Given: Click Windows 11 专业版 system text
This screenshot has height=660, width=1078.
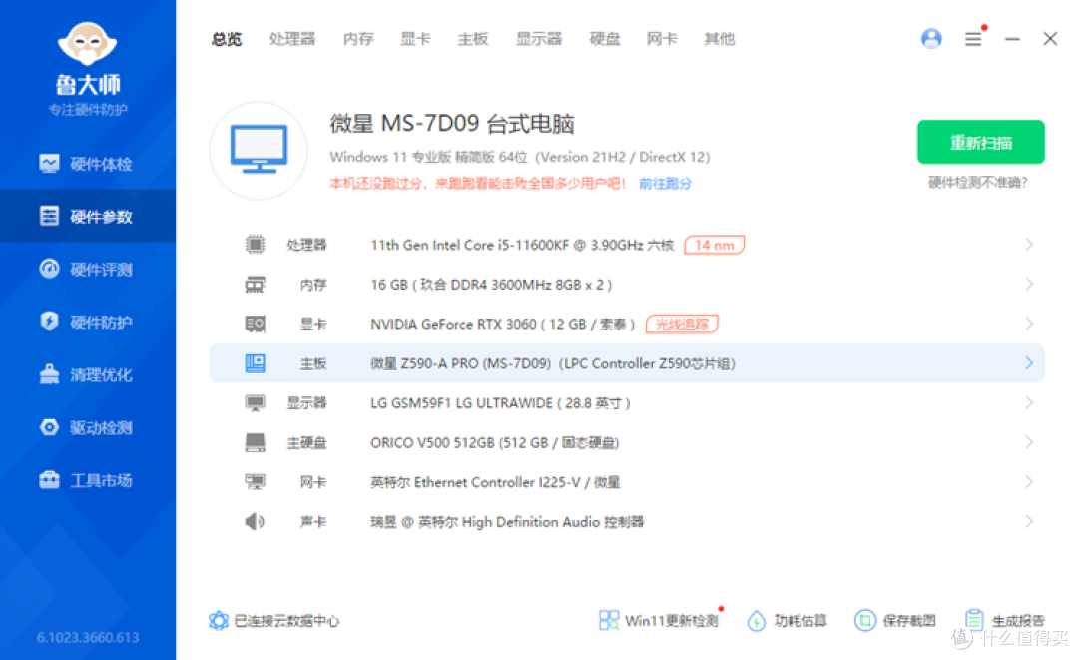Looking at the screenshot, I should (x=520, y=157).
